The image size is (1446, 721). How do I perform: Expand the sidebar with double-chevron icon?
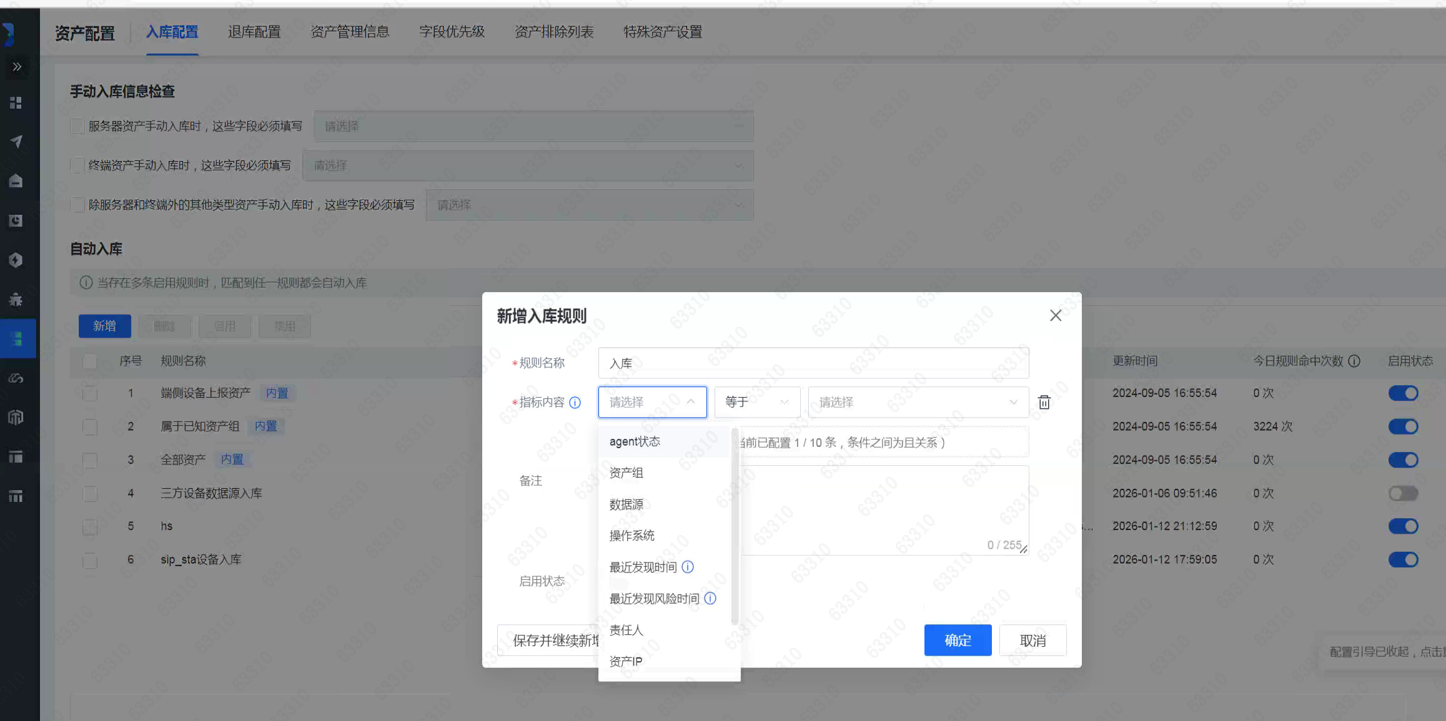[17, 67]
